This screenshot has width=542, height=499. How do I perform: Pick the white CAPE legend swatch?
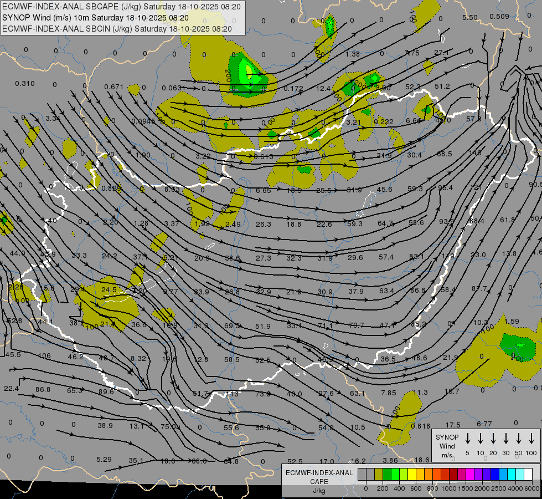point(528,474)
